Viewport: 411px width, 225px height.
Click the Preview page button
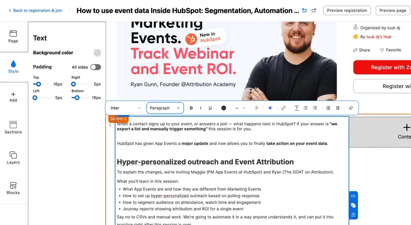pos(393,11)
